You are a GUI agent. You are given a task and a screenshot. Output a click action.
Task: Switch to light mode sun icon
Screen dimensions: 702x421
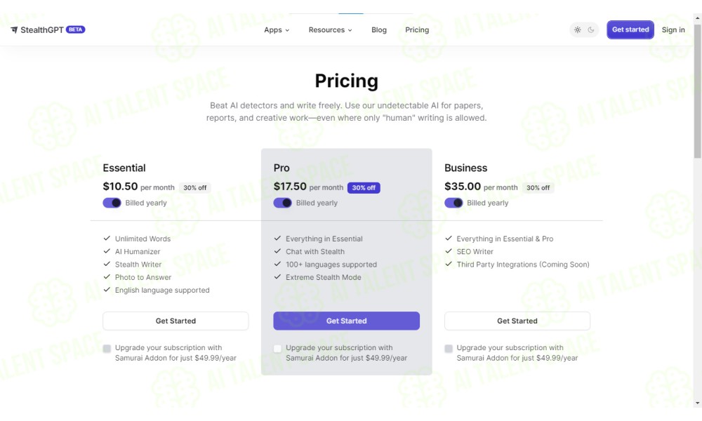(578, 30)
